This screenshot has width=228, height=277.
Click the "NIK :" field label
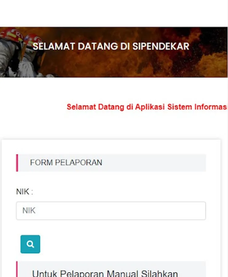24,192
